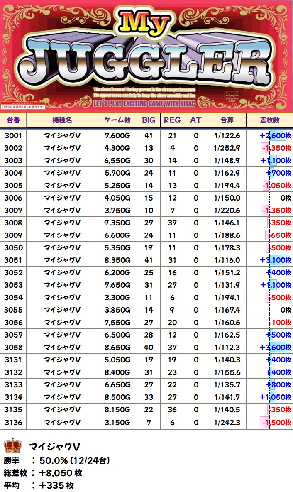Select machine number 3051
293x492 pixels.
point(13,260)
